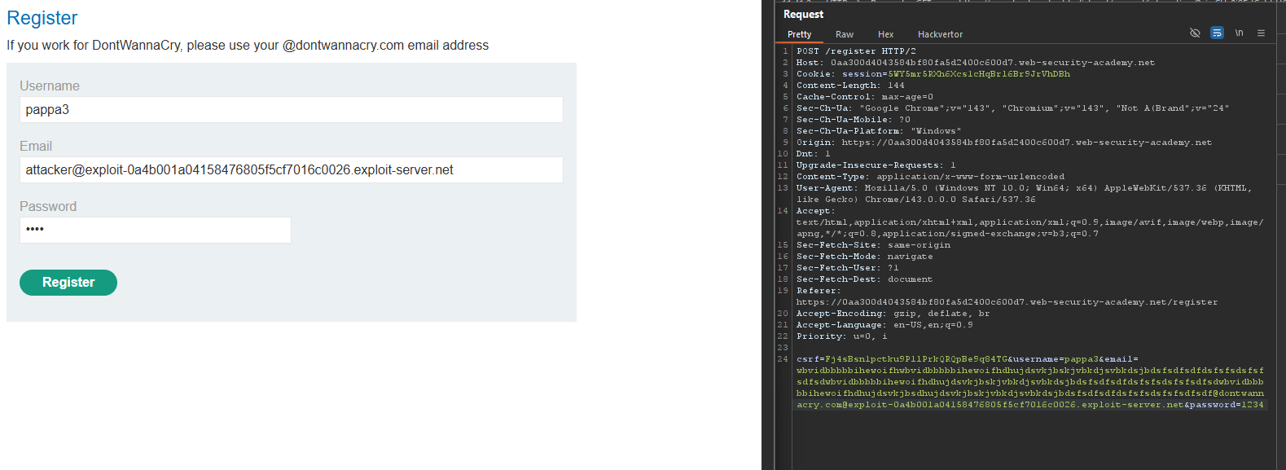Click the Email label above the address
This screenshot has height=470, width=1286.
coord(36,147)
